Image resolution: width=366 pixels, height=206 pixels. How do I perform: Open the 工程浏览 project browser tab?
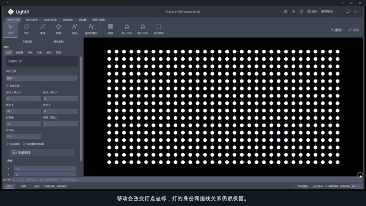(27, 42)
